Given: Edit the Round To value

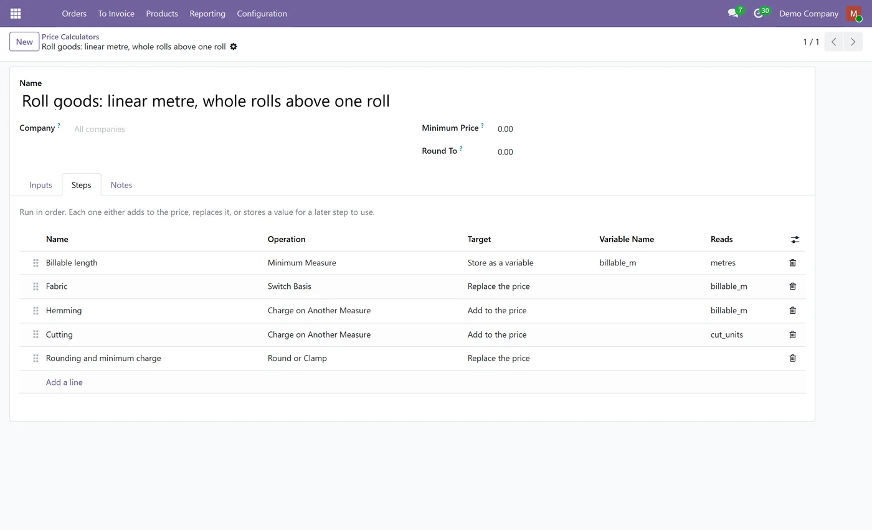Looking at the screenshot, I should [651, 152].
